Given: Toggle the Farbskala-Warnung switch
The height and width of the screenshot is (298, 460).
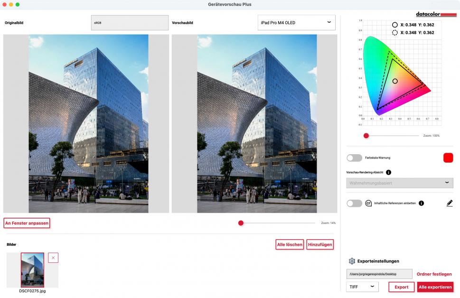Looking at the screenshot, I should [355, 158].
